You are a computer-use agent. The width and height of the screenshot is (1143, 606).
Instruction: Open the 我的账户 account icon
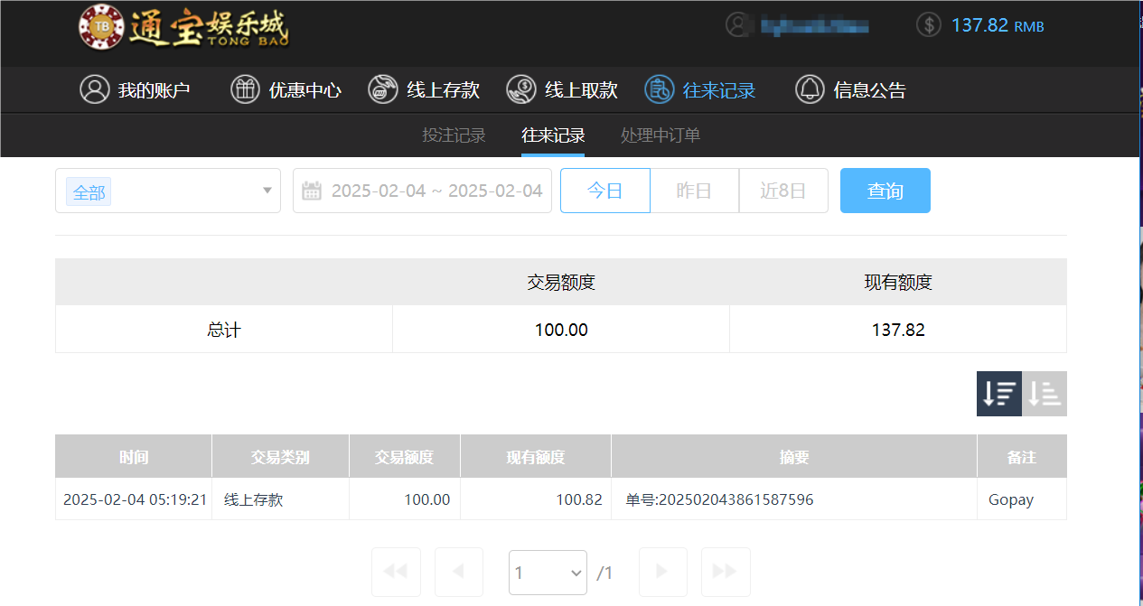click(x=95, y=89)
